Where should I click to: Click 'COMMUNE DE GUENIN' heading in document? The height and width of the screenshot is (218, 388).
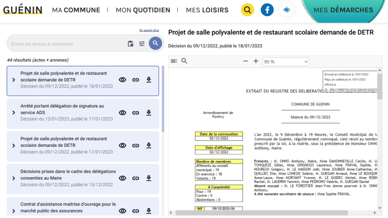tap(310, 104)
